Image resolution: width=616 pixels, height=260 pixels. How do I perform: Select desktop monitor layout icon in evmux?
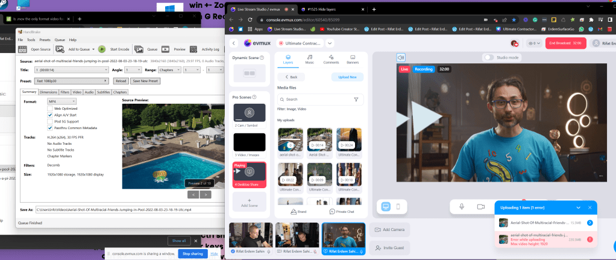click(x=386, y=206)
